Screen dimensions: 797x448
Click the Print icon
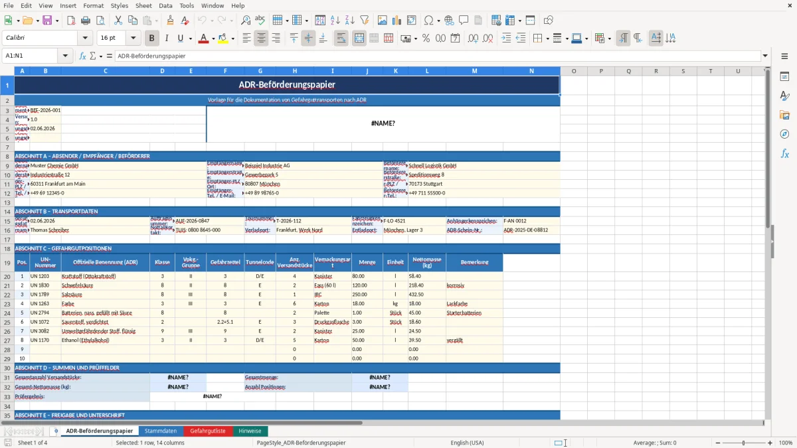(x=85, y=21)
